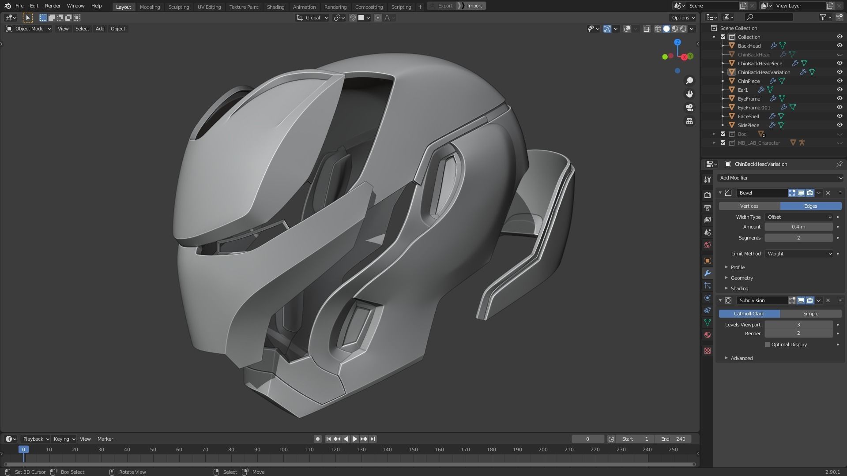Open the Object Mode dropdown
The width and height of the screenshot is (847, 476).
coord(29,29)
